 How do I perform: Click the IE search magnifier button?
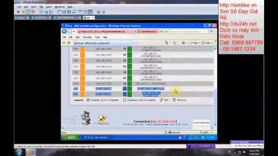pos(211,32)
